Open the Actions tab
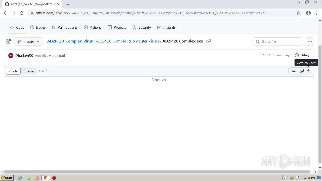The width and height of the screenshot is (322, 181). (x=93, y=27)
